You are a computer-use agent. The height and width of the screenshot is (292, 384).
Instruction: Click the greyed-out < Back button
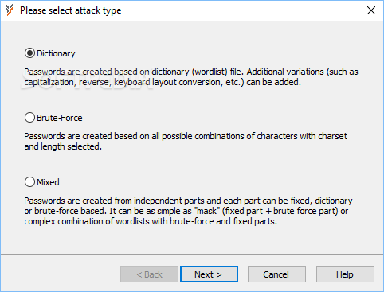click(149, 274)
